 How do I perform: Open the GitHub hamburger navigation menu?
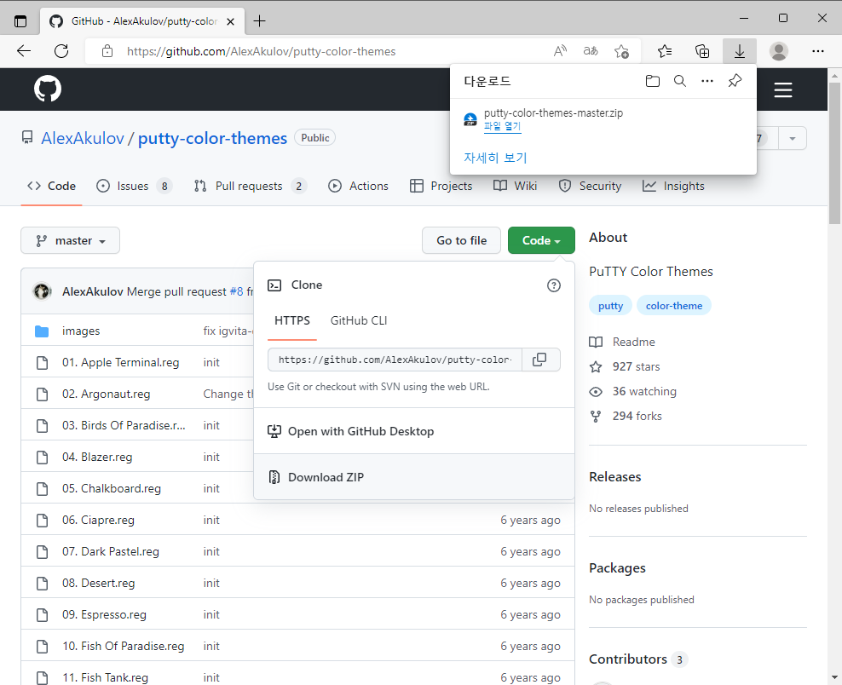pos(783,89)
